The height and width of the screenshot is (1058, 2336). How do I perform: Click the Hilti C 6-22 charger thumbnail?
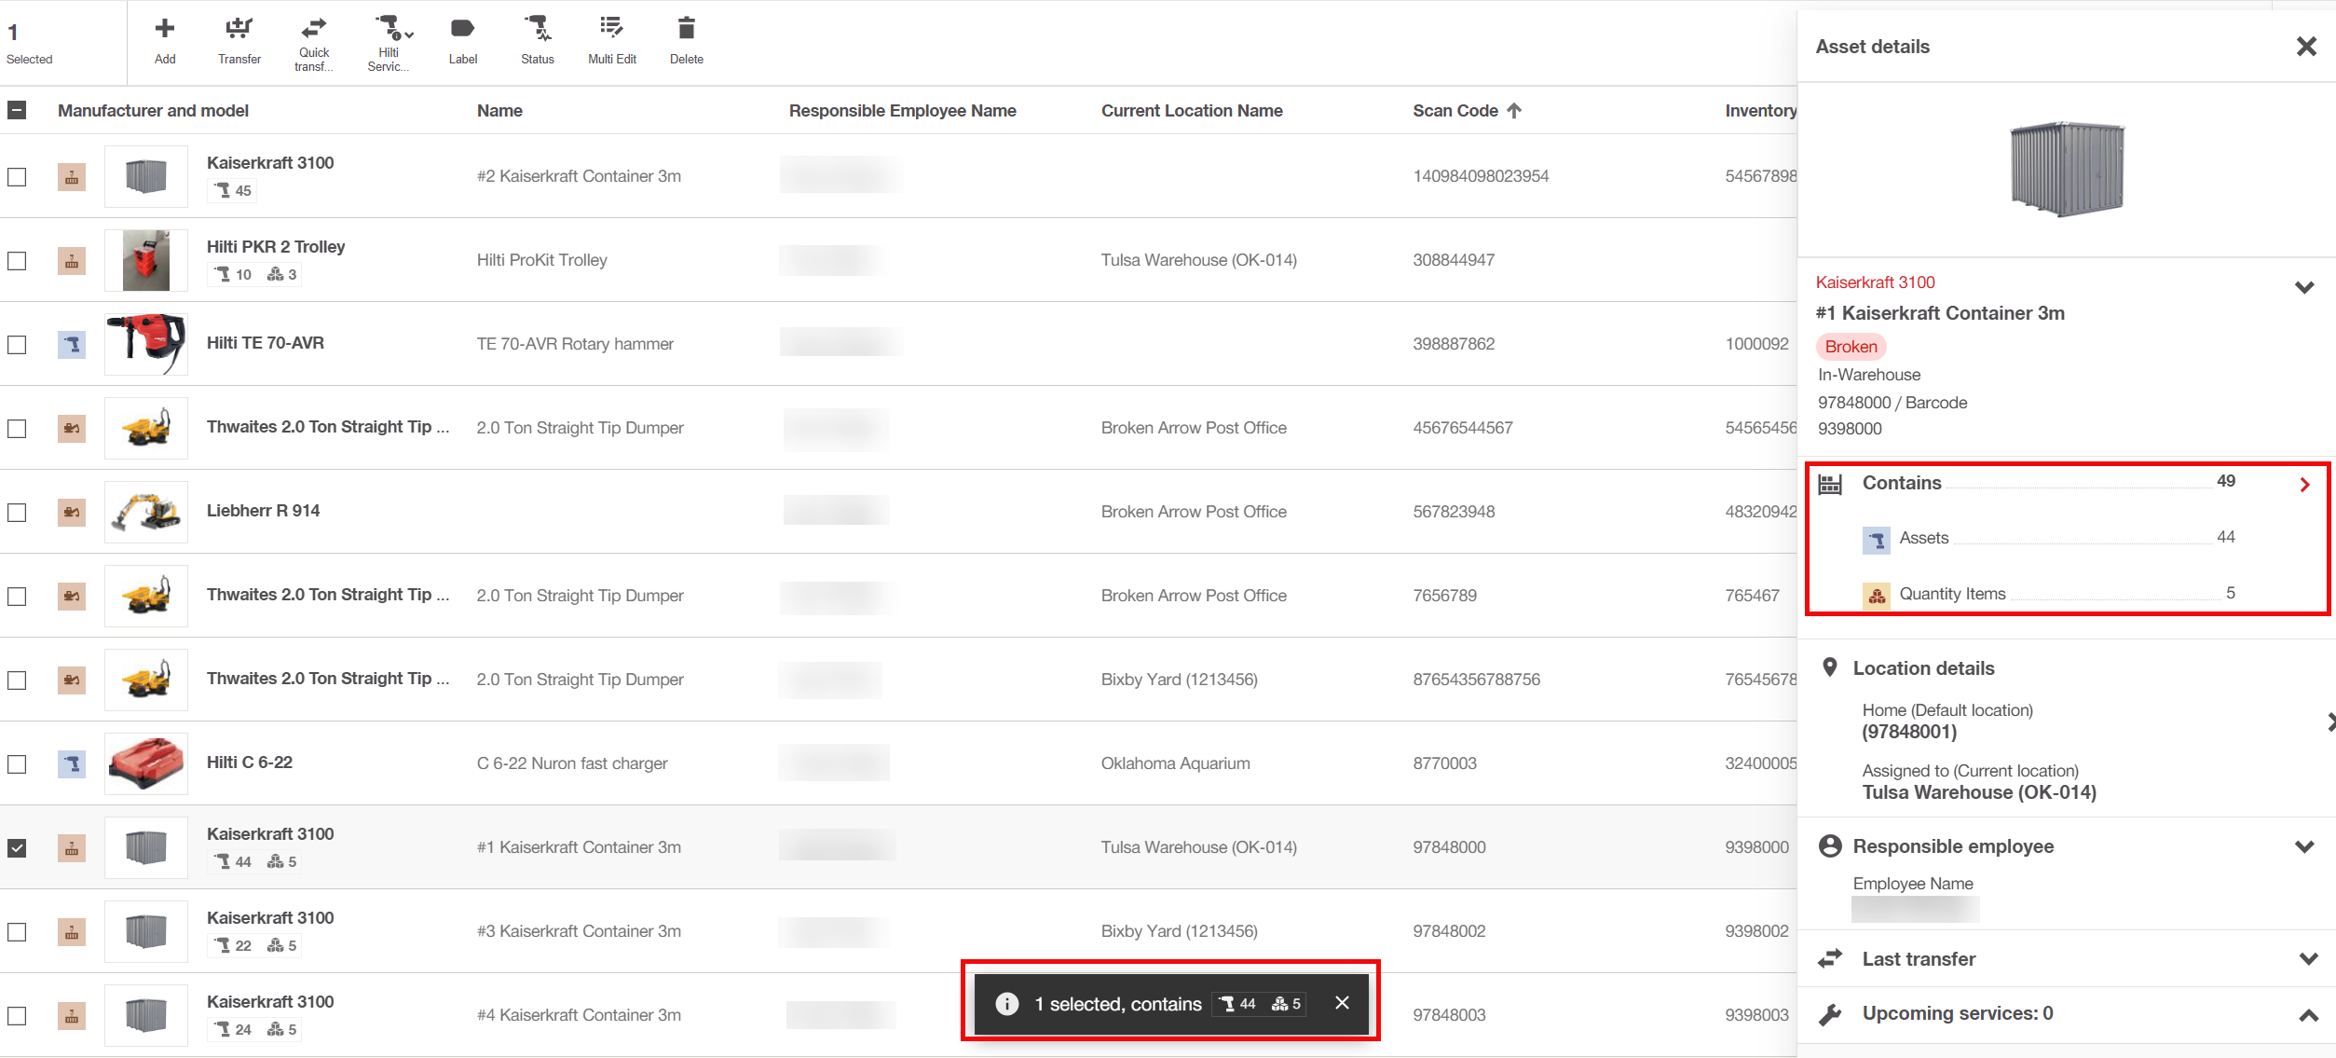point(146,763)
